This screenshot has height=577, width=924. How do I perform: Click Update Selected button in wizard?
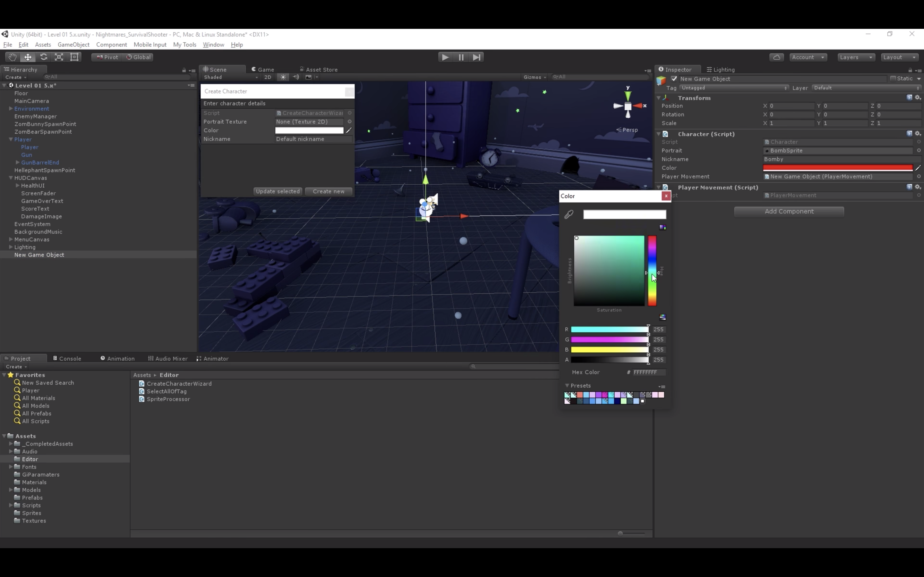[278, 191]
